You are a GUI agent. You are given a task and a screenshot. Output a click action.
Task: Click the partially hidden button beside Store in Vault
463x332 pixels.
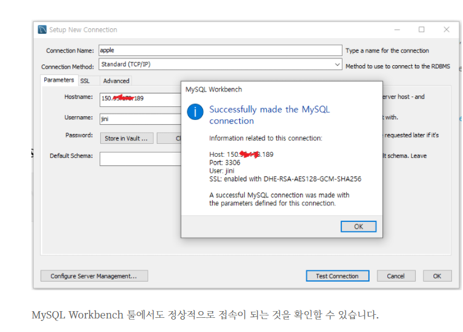point(169,138)
